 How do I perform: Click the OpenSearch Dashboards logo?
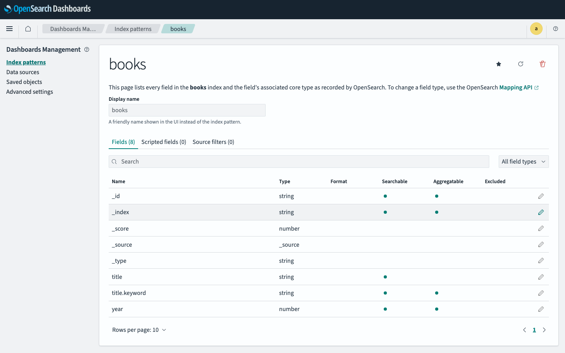click(47, 9)
